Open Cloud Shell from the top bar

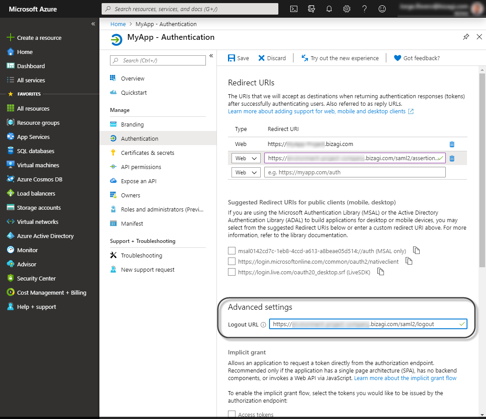point(293,9)
